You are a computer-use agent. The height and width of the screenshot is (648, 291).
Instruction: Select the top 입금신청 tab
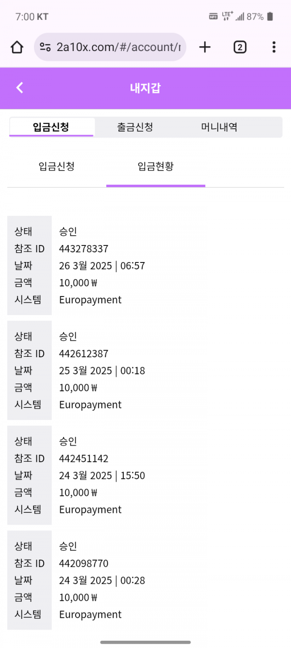(51, 127)
